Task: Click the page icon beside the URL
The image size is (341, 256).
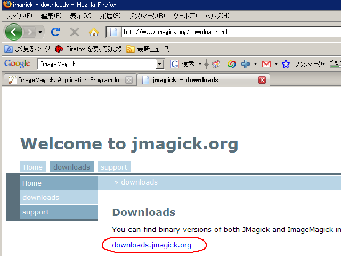Action: click(113, 32)
